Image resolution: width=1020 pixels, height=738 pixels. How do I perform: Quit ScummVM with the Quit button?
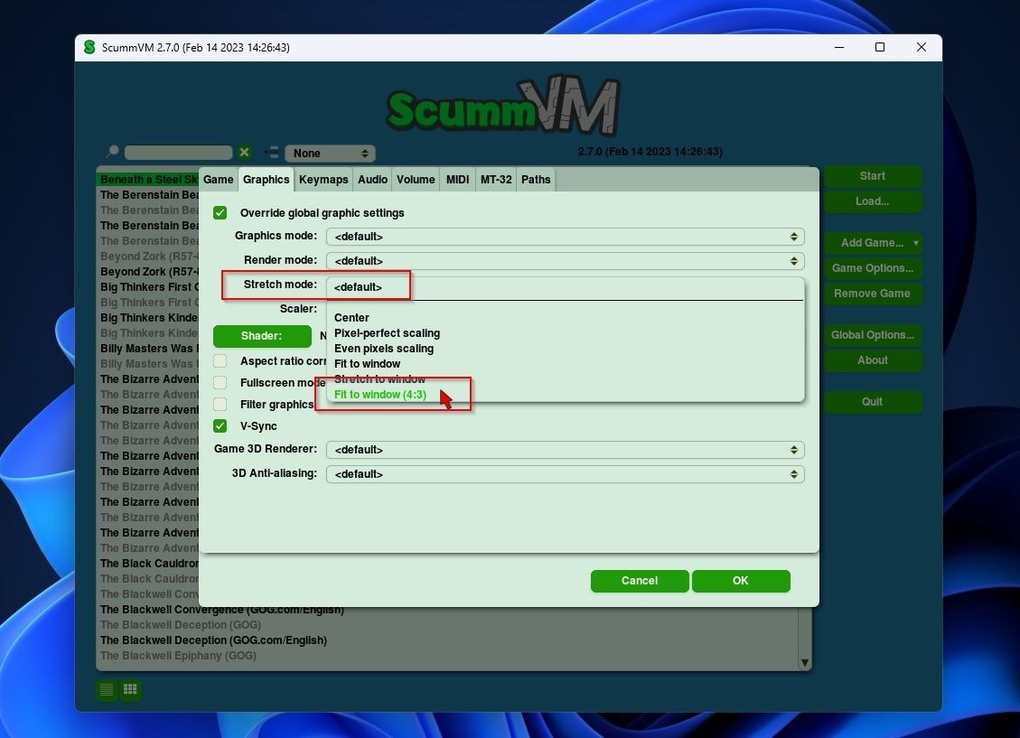873,402
